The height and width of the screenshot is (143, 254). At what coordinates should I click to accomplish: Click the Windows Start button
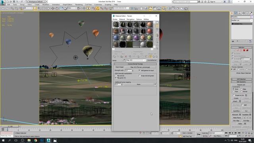pyautogui.click(x=3, y=140)
